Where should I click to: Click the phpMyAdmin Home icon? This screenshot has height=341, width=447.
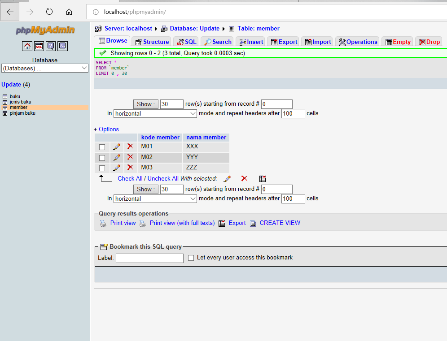(27, 46)
